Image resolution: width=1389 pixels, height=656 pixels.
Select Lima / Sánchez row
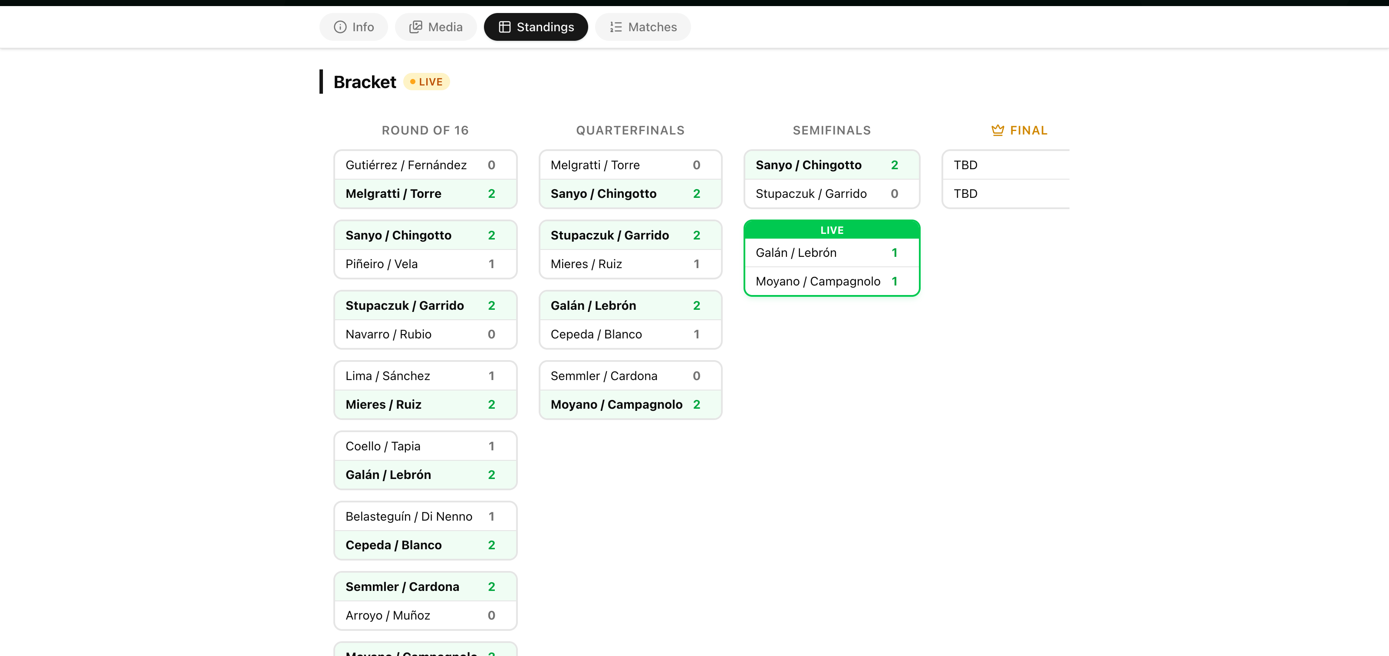425,376
